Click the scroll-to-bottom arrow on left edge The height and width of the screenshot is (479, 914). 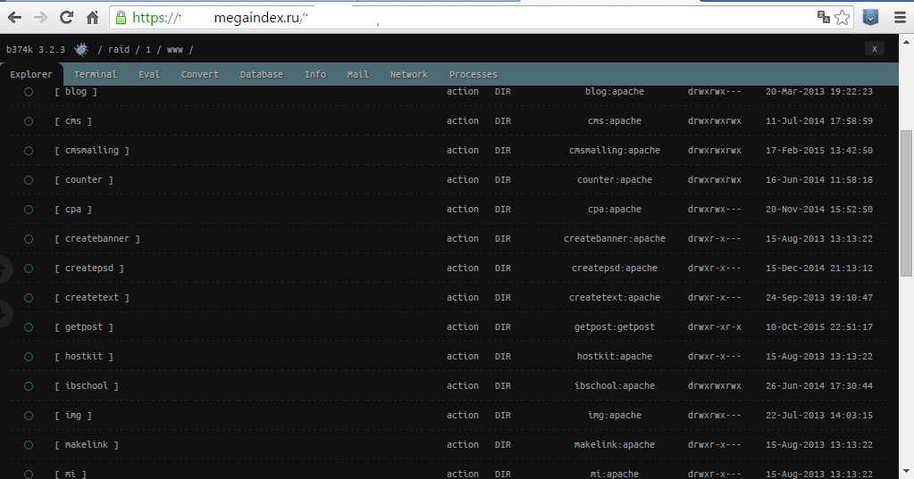pyautogui.click(x=4, y=314)
